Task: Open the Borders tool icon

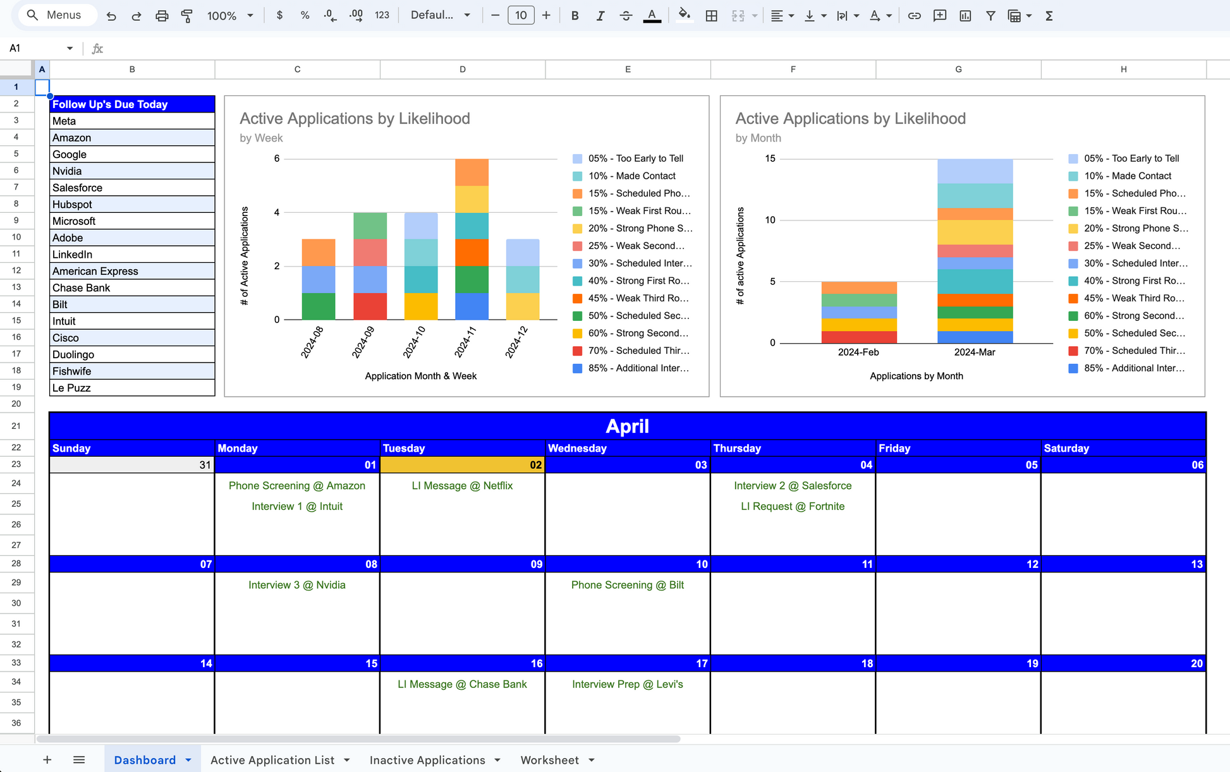Action: click(711, 16)
